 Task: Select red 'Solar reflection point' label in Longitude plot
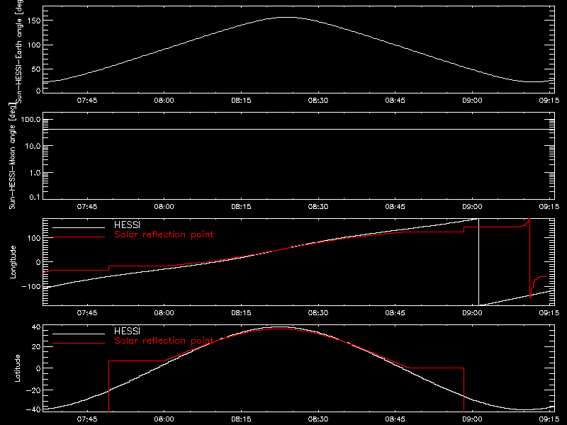pos(164,234)
